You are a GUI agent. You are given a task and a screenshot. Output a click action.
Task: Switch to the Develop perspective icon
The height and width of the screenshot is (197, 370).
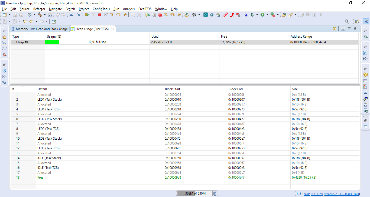pyautogui.click(x=366, y=21)
